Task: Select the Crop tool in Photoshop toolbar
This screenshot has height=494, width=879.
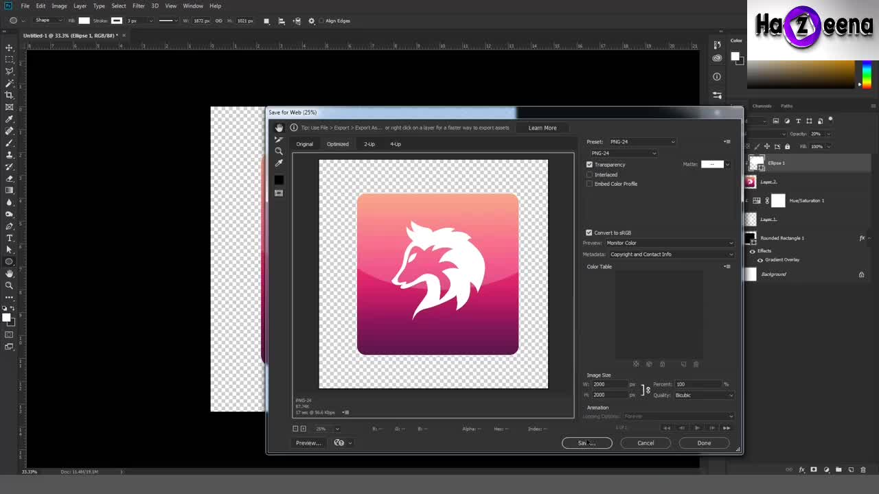Action: 10,95
